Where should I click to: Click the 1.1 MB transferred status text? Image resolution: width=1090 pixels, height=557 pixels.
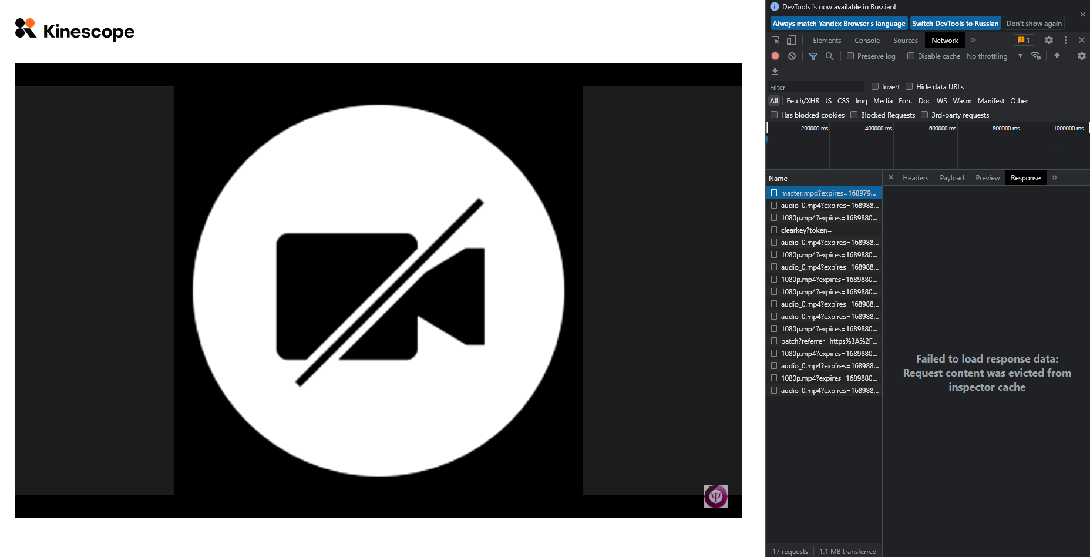point(848,551)
